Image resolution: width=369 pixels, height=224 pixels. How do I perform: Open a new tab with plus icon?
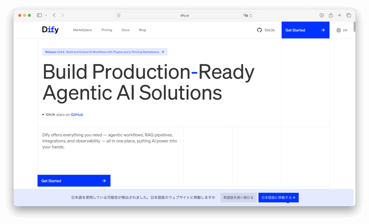tap(339, 15)
